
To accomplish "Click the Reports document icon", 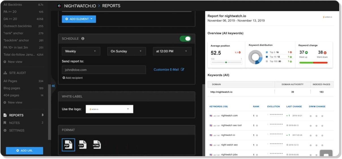I will 5,115.
